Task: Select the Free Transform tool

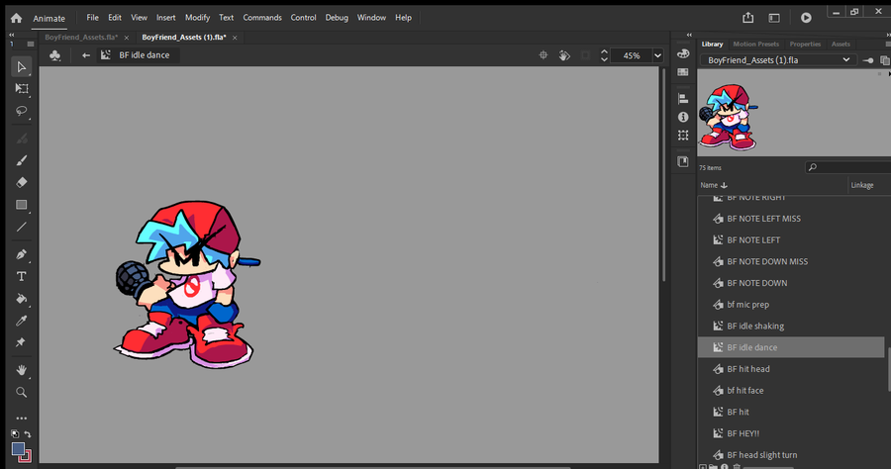Action: (22, 88)
